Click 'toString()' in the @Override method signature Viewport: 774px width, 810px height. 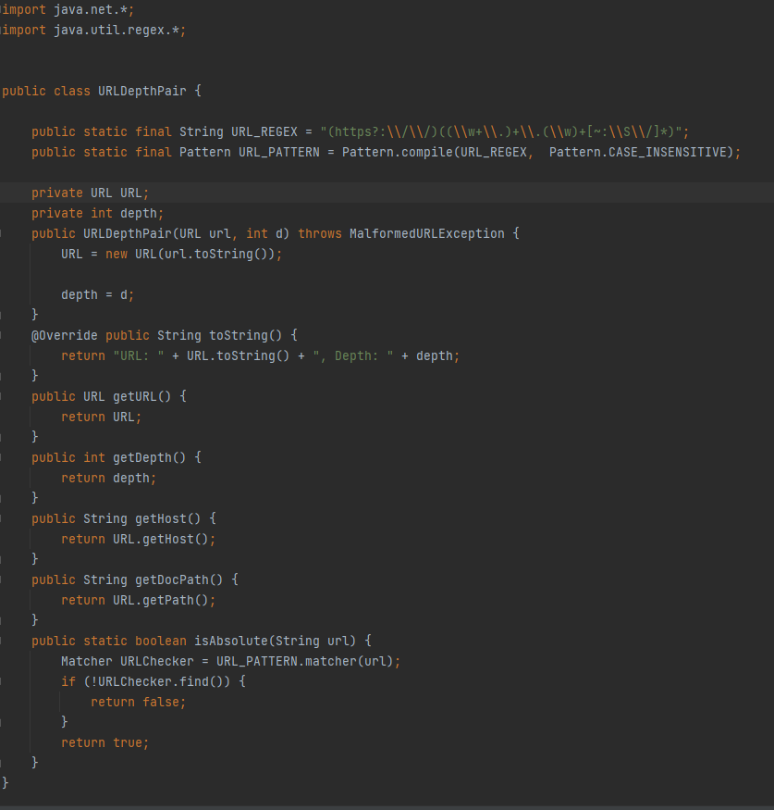click(246, 335)
